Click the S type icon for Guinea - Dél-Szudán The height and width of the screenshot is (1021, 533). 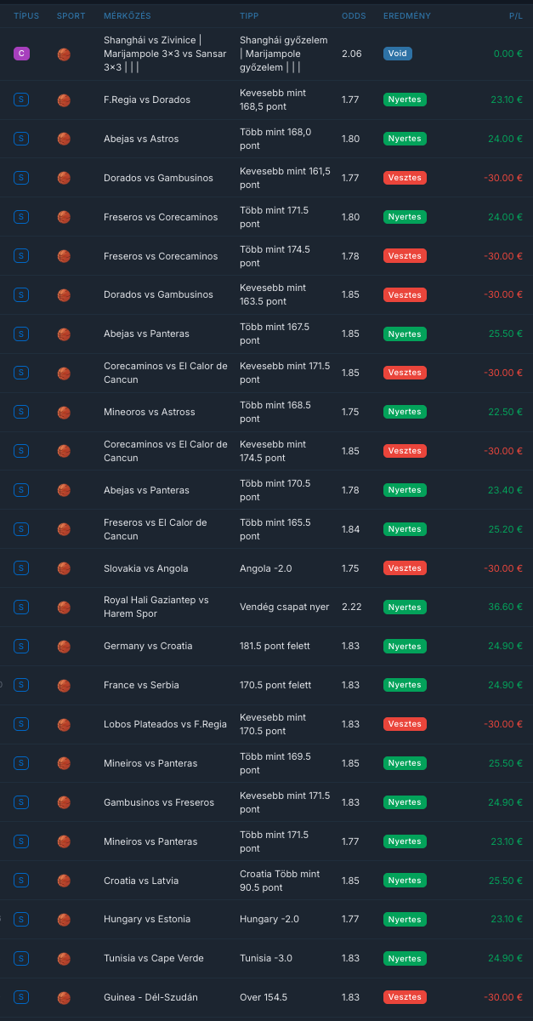(21, 997)
